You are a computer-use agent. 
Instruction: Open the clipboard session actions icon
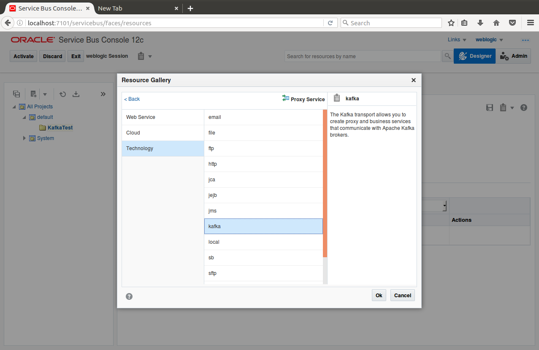tap(142, 56)
